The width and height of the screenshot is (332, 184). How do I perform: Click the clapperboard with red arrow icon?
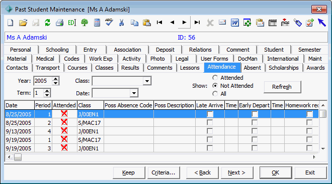(285, 23)
